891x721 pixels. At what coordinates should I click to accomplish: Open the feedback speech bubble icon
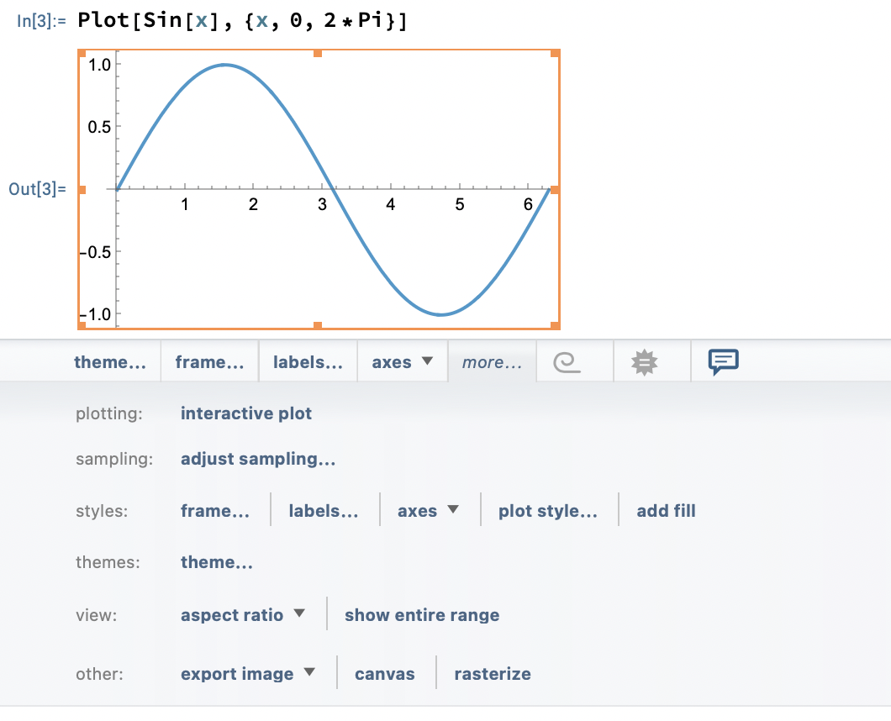(723, 361)
